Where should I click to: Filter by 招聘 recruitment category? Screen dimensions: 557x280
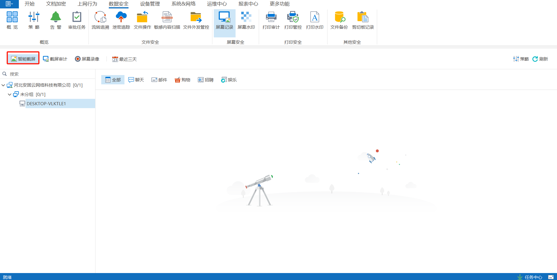click(x=206, y=80)
